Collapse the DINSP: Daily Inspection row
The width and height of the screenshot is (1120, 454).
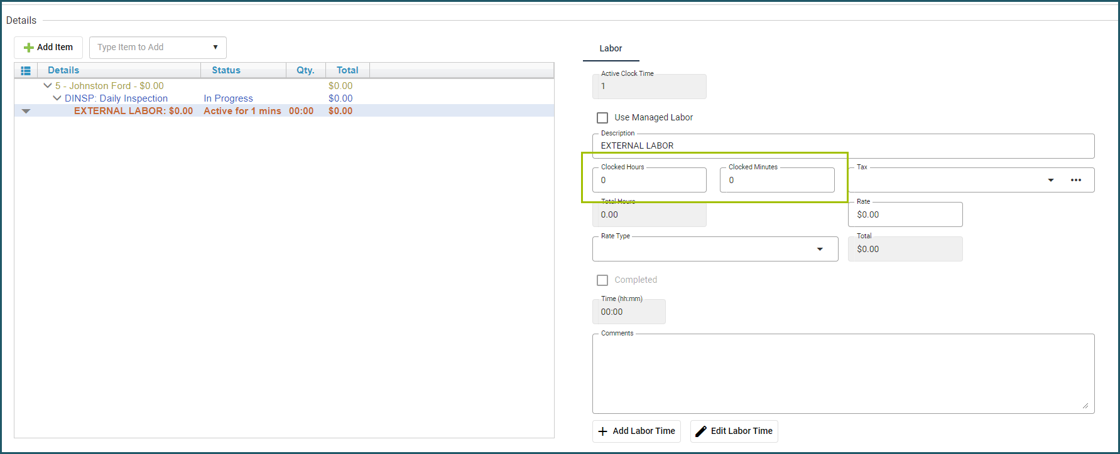pyautogui.click(x=57, y=98)
